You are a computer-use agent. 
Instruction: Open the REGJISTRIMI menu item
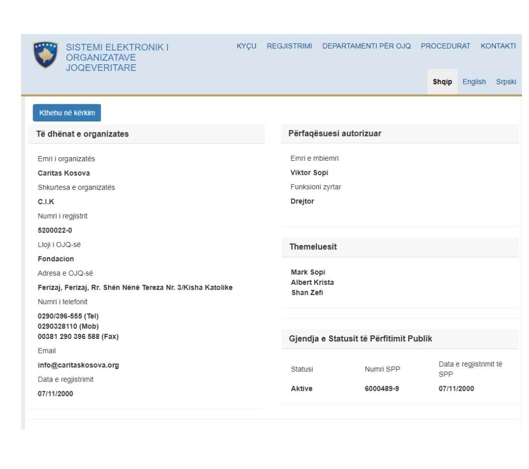(x=289, y=46)
